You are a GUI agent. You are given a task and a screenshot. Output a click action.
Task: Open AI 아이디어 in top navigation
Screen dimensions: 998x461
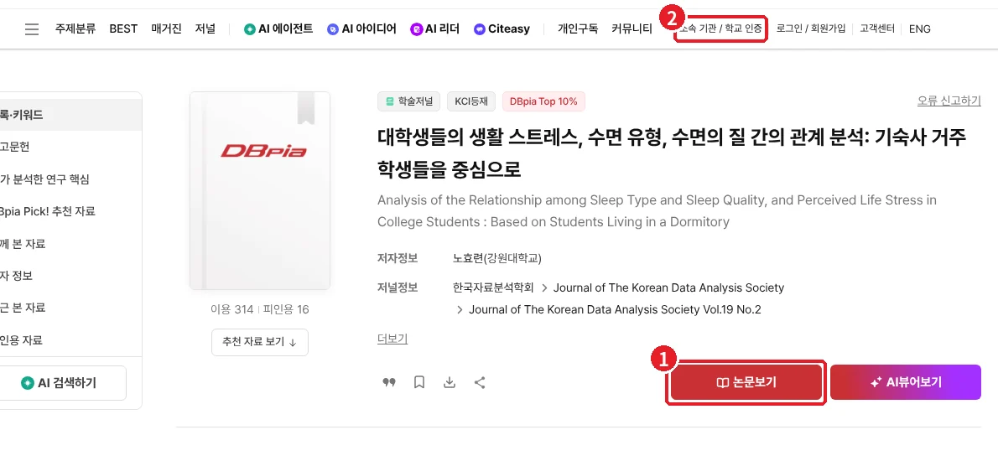click(361, 28)
